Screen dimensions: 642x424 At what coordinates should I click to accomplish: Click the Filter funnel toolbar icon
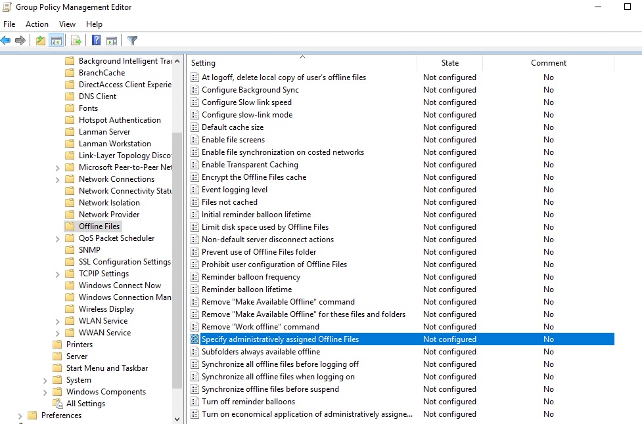(132, 41)
